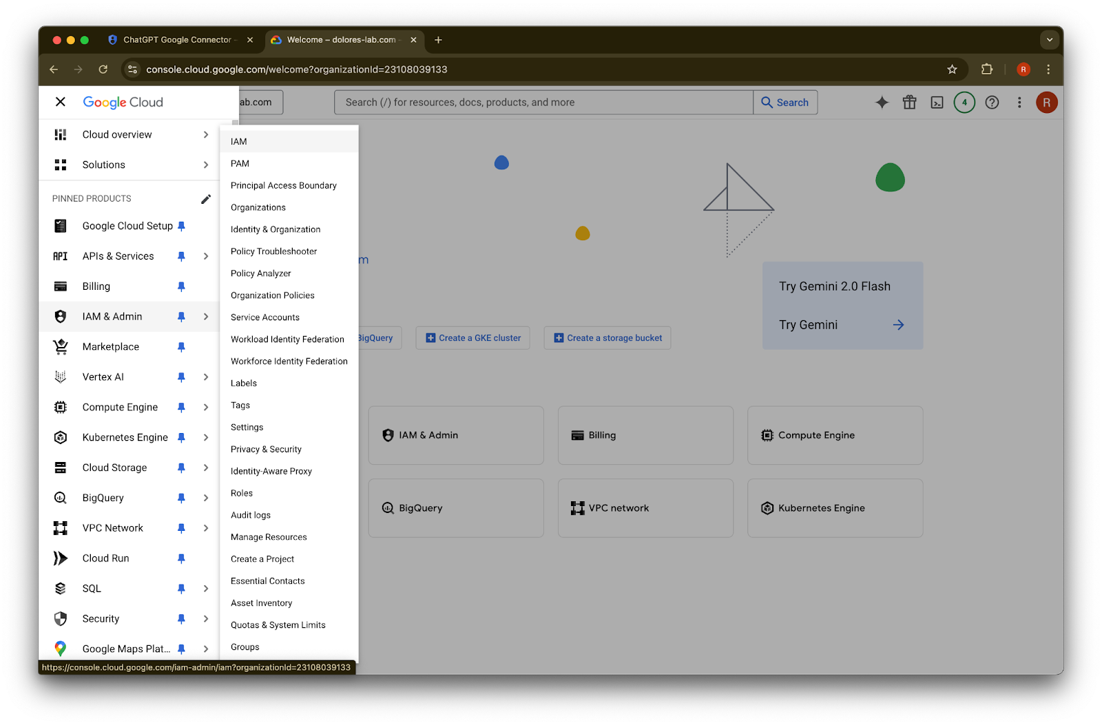Toggle pin for Cloud Run
1102x725 pixels.
181,558
